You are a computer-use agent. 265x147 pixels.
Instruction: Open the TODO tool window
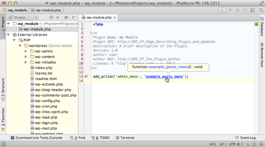click(x=100, y=138)
